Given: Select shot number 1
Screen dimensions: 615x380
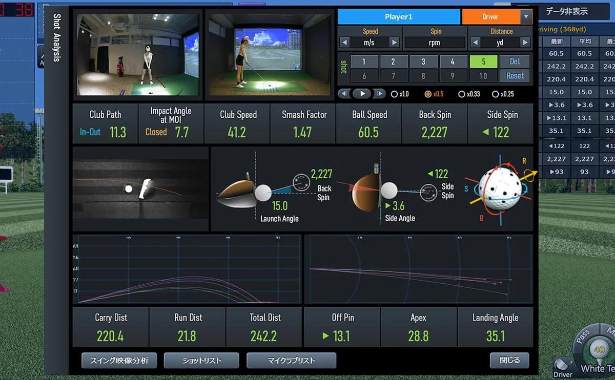Looking at the screenshot, I should [364, 61].
